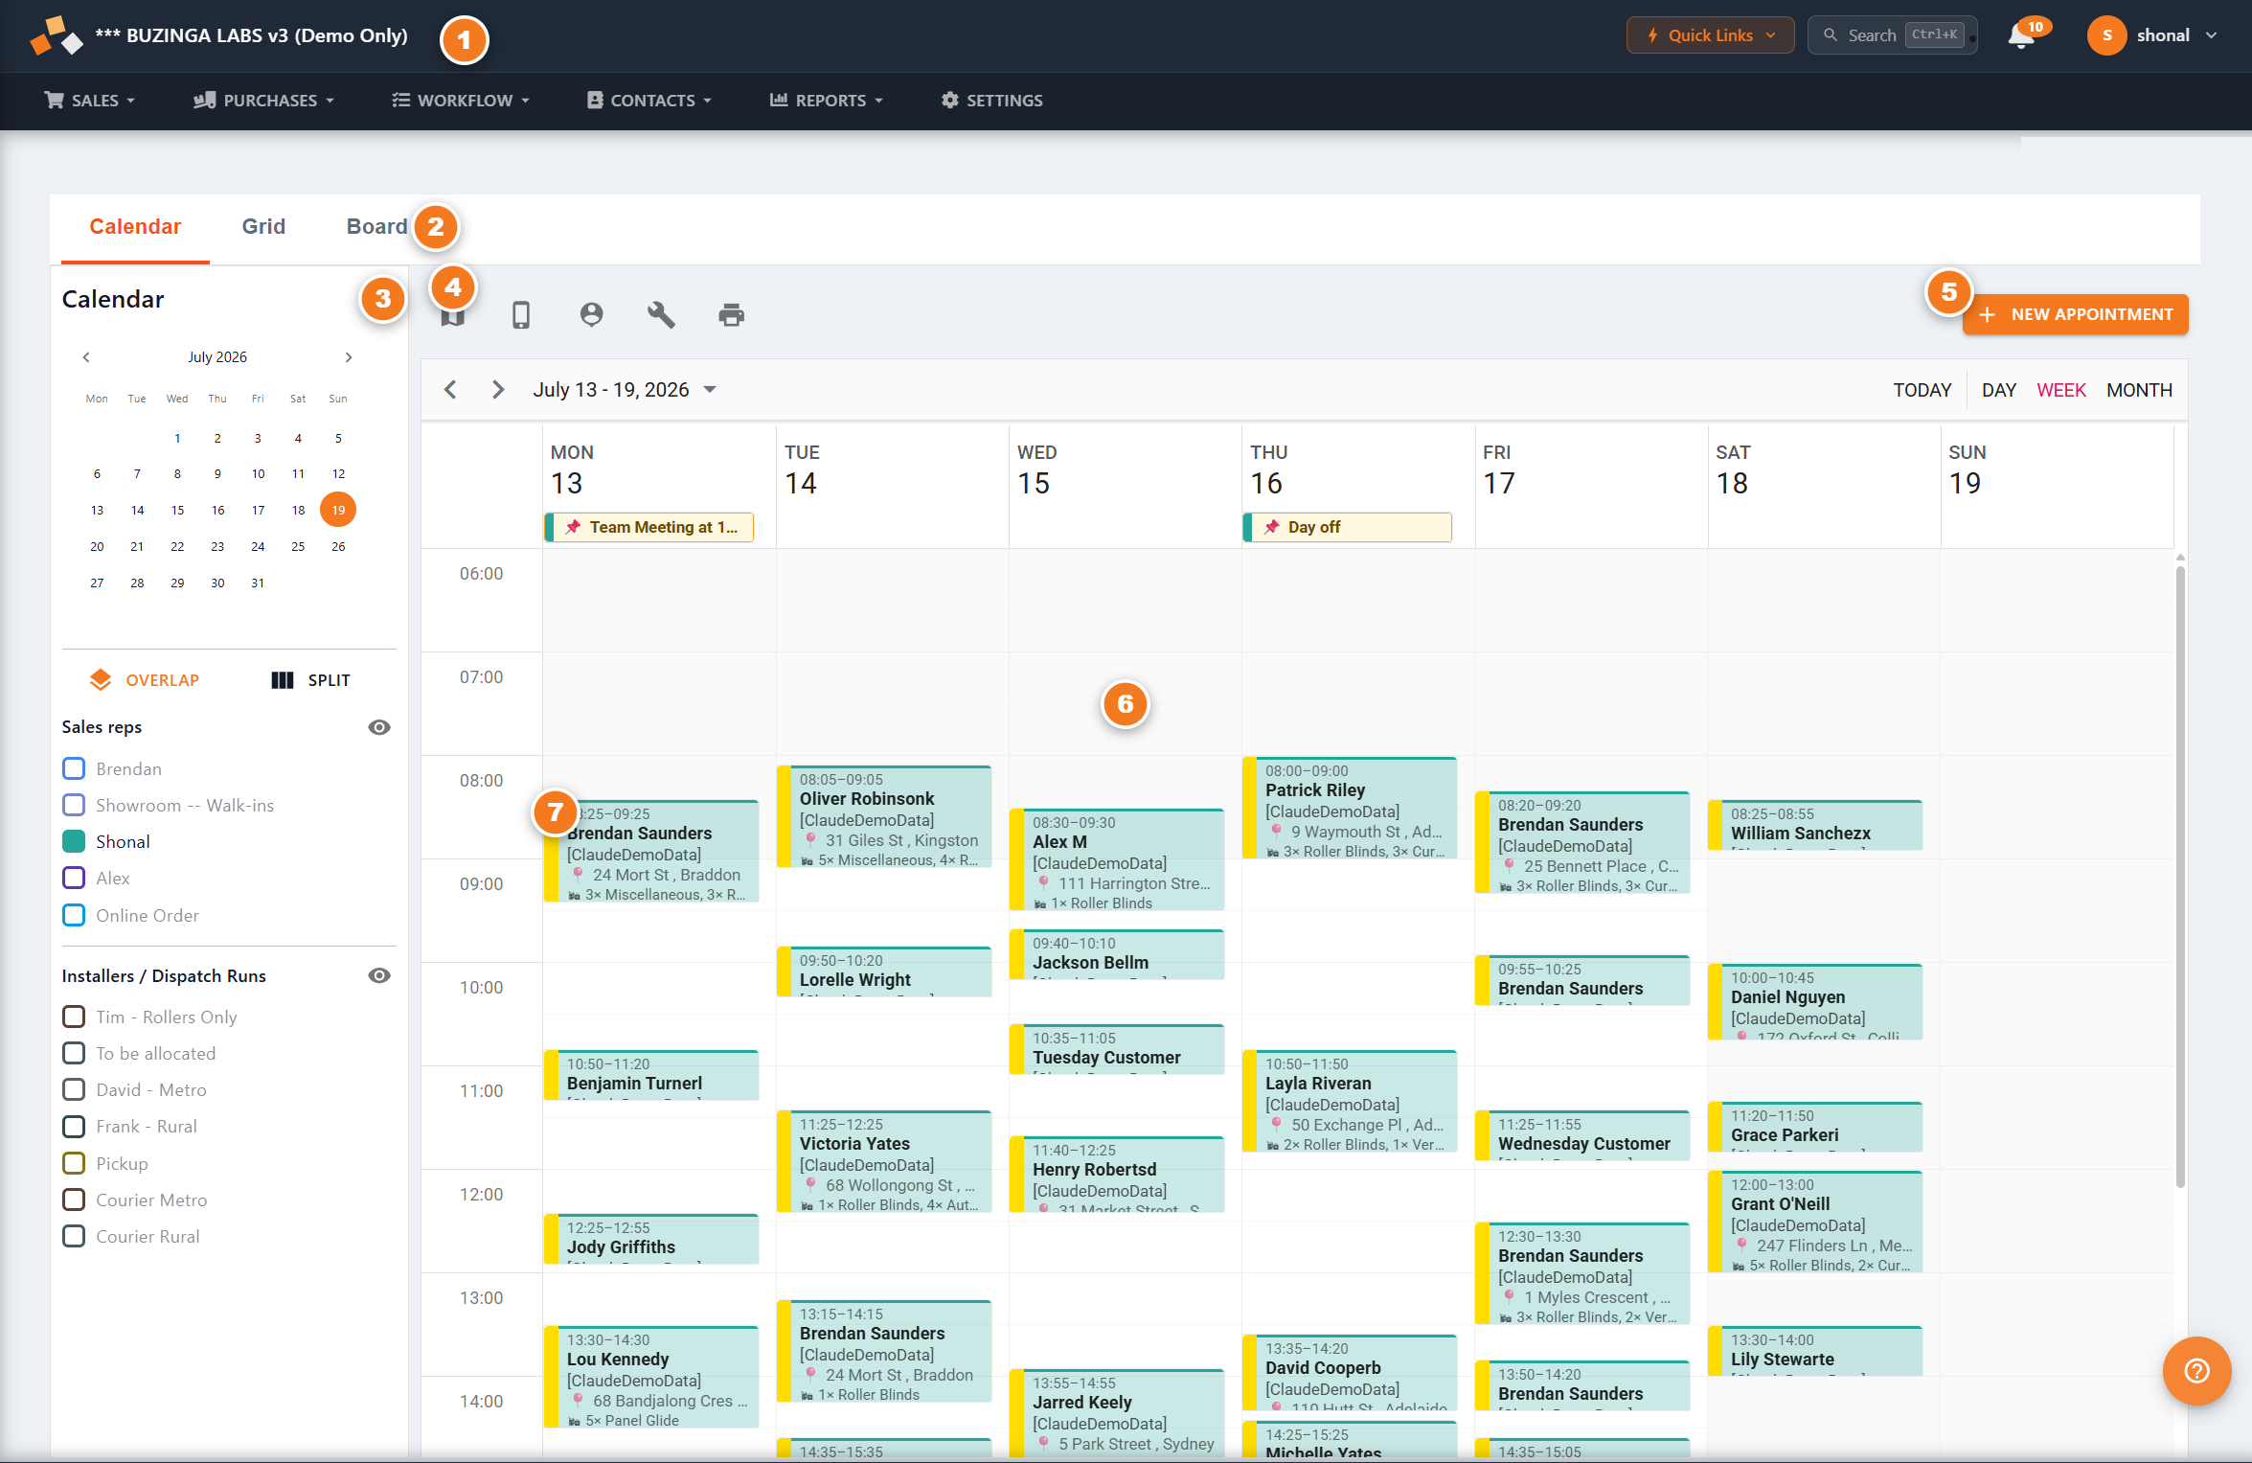Go to next month in mini calendar
Screen dimensions: 2252x1463
349,357
